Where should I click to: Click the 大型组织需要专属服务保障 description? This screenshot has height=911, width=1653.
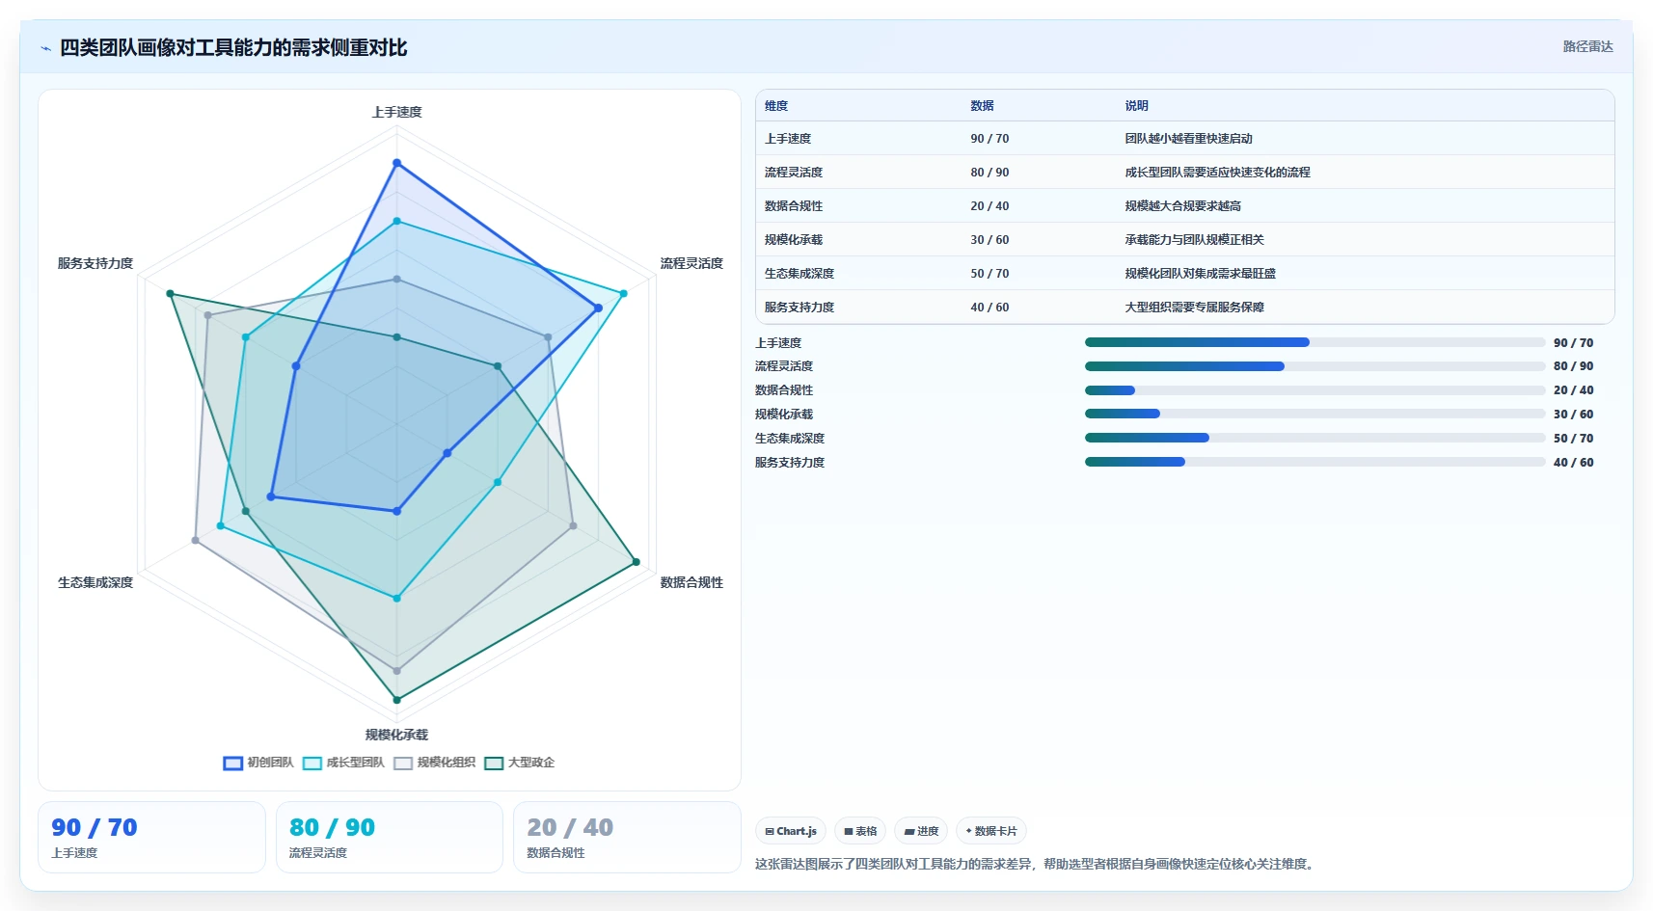pos(1194,308)
